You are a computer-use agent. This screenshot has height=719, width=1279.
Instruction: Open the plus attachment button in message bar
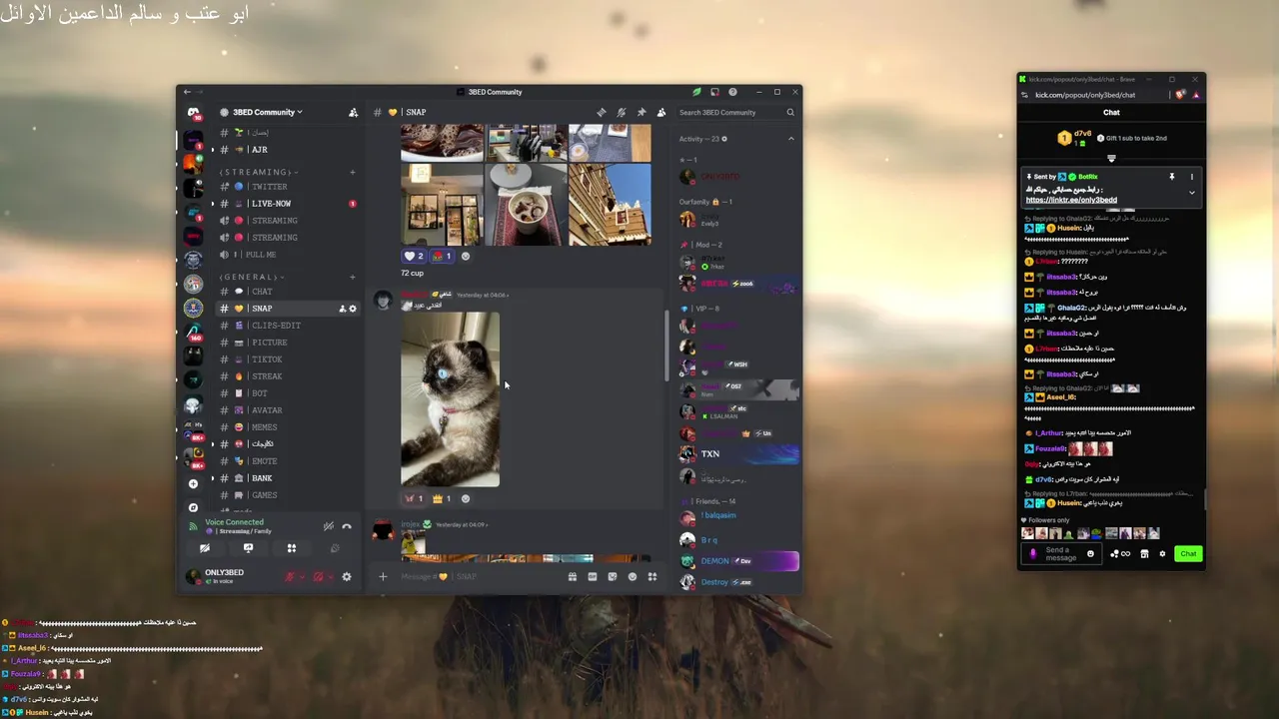382,576
